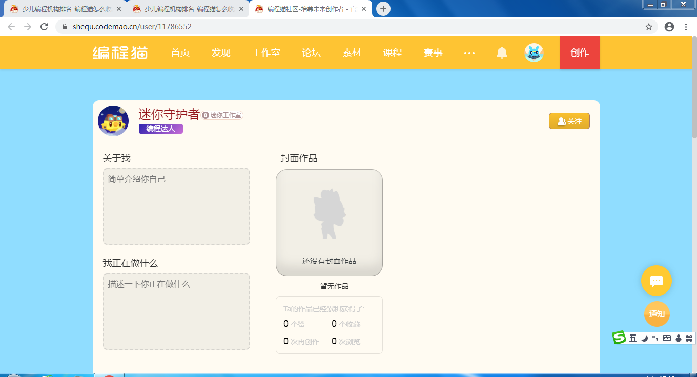Open the 迷你工作室 studio badge
697x377 pixels.
tap(222, 115)
